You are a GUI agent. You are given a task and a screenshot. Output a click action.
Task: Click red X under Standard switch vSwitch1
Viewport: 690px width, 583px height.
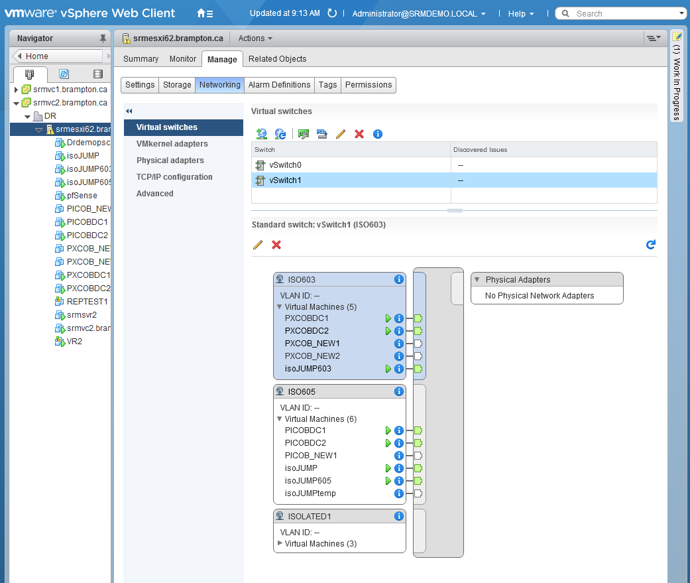click(x=276, y=245)
